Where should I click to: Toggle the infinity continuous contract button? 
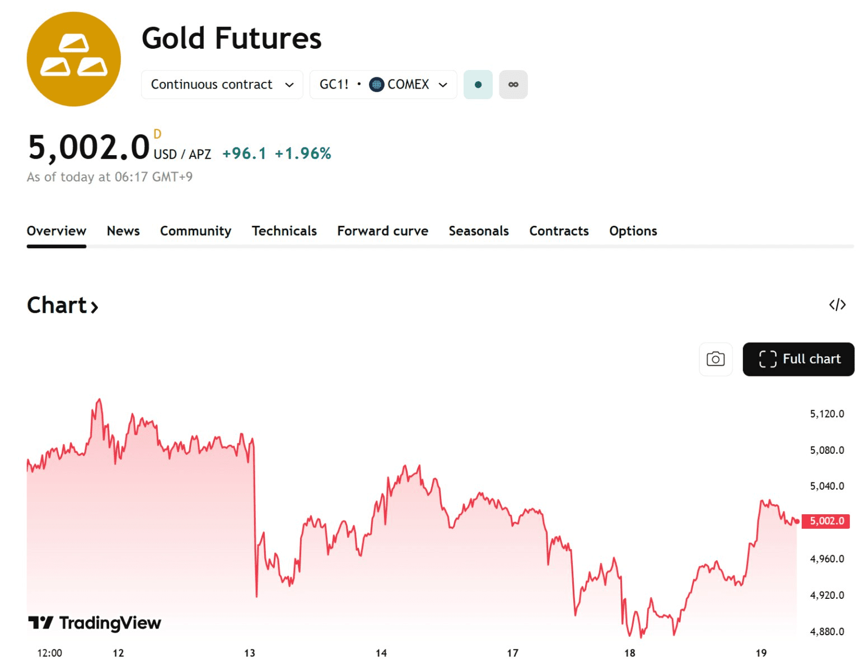(513, 85)
